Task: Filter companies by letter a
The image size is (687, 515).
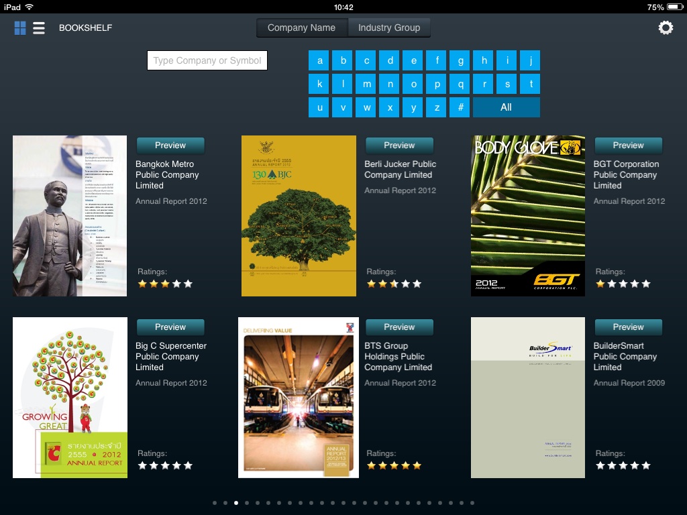Action: point(320,60)
